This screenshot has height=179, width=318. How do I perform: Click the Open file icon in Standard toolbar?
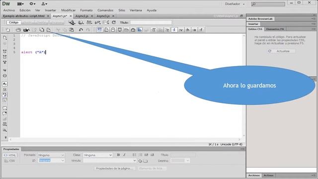pyautogui.click(x=18, y=30)
